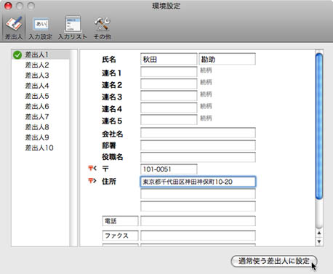Click the 電話 label field
This screenshot has width=333, height=274.
click(x=121, y=221)
